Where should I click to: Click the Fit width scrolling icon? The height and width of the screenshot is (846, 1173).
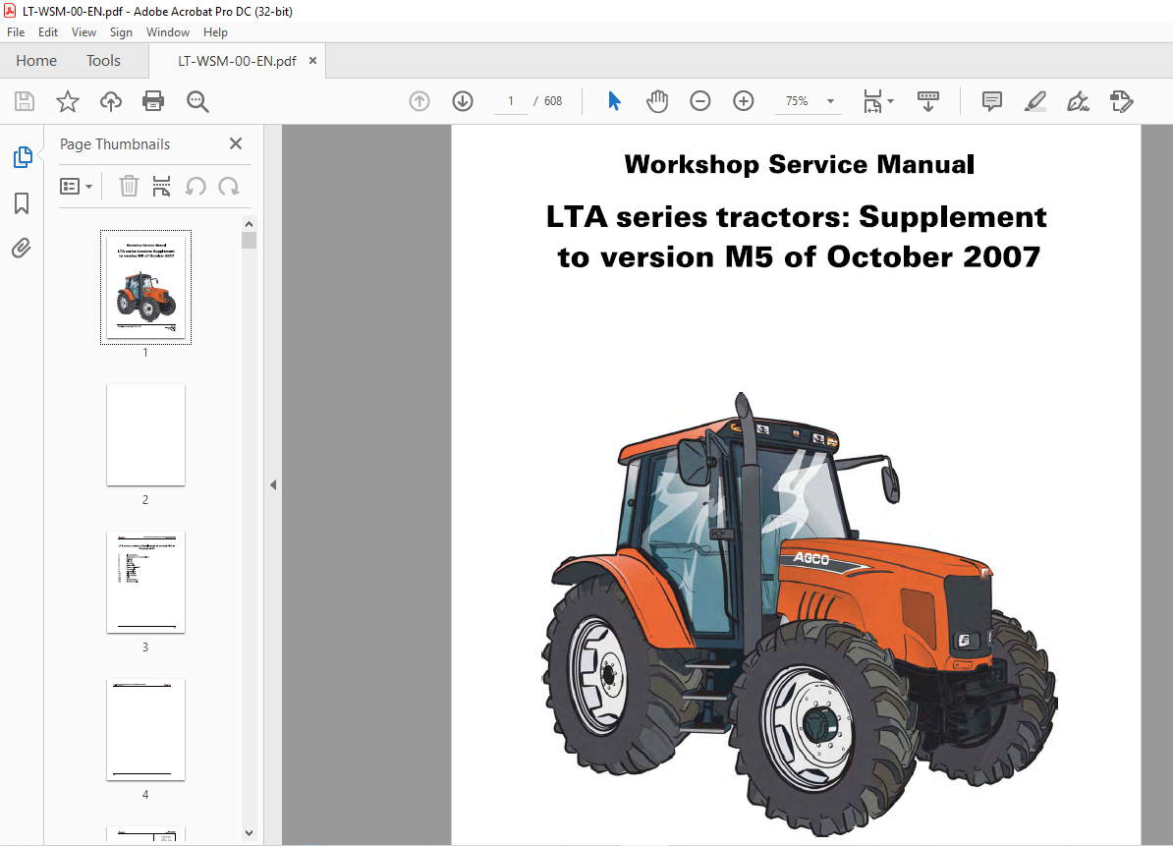872,101
